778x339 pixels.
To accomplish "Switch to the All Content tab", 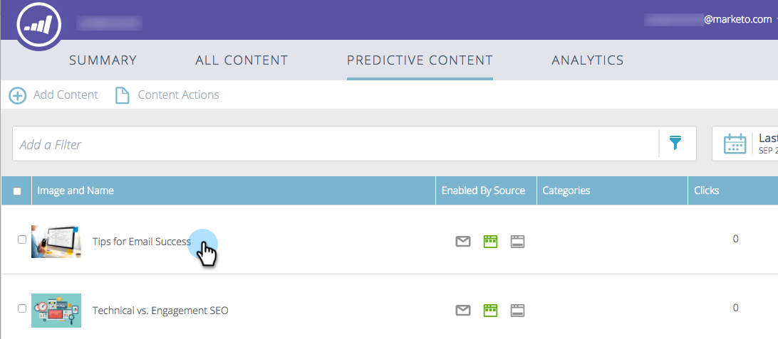I will point(242,60).
